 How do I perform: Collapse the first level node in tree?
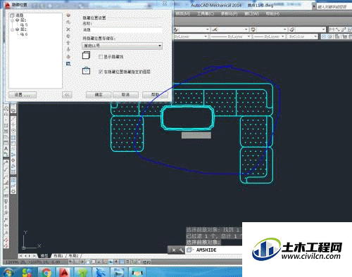12,20
